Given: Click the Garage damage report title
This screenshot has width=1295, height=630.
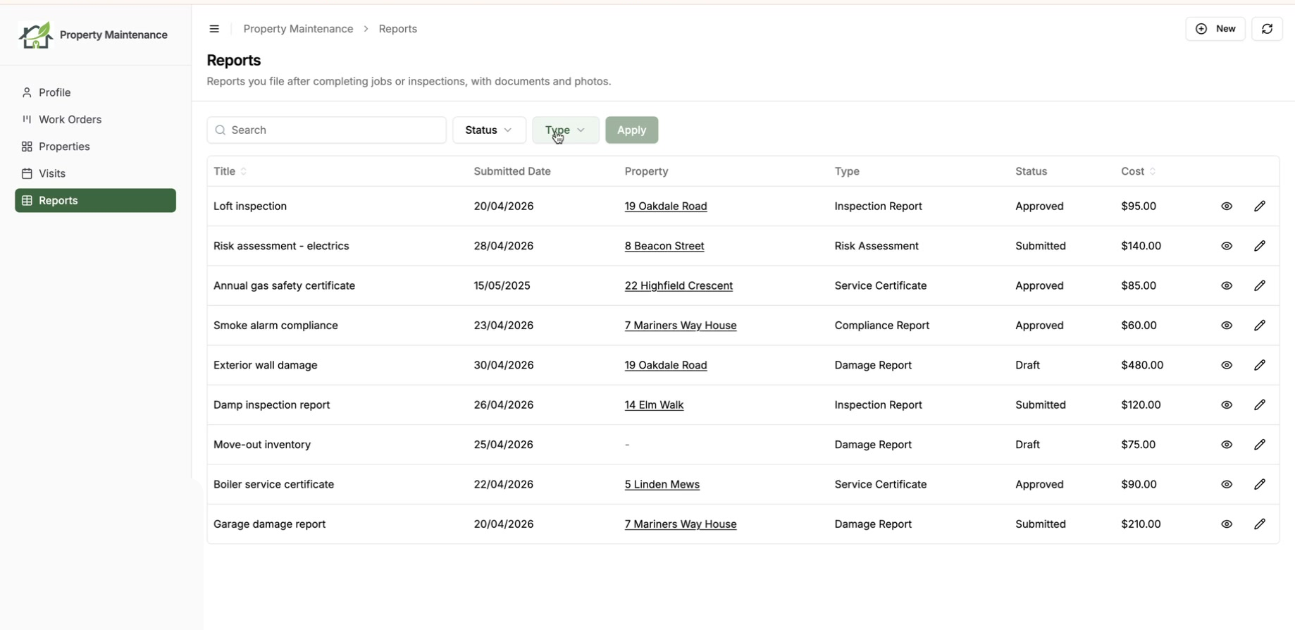Looking at the screenshot, I should point(269,524).
